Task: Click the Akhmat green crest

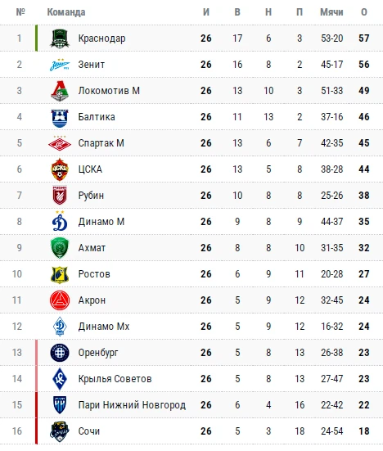Action: pos(60,248)
